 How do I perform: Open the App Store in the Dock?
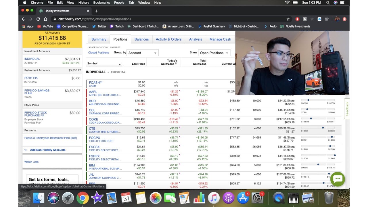[243, 198]
